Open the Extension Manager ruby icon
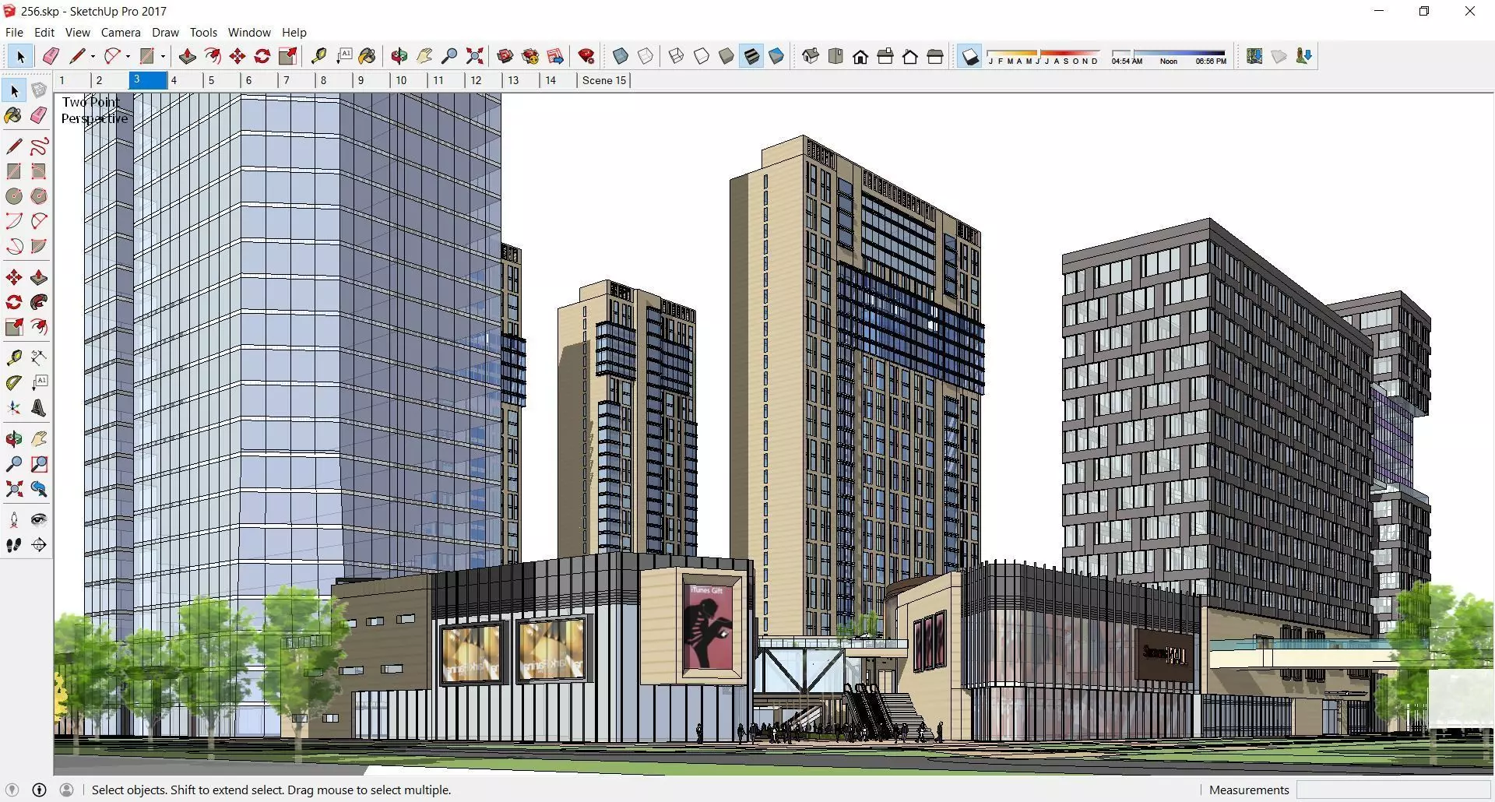Viewport: 1495px width, 802px height. pyautogui.click(x=586, y=56)
